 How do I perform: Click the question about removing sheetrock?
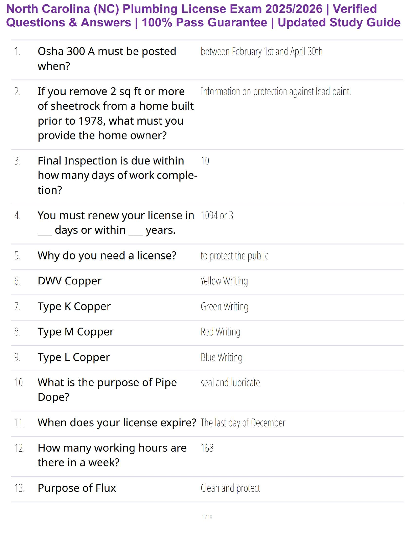click(115, 113)
